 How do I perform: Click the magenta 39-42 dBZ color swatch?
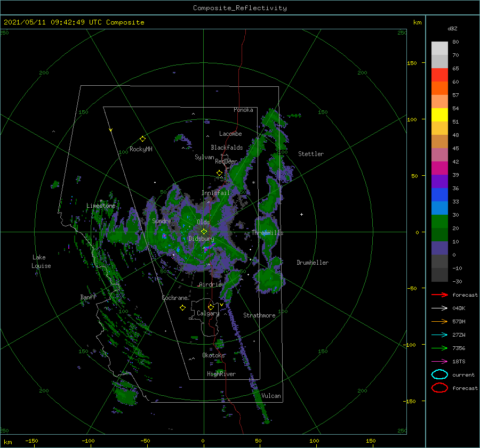tap(439, 168)
